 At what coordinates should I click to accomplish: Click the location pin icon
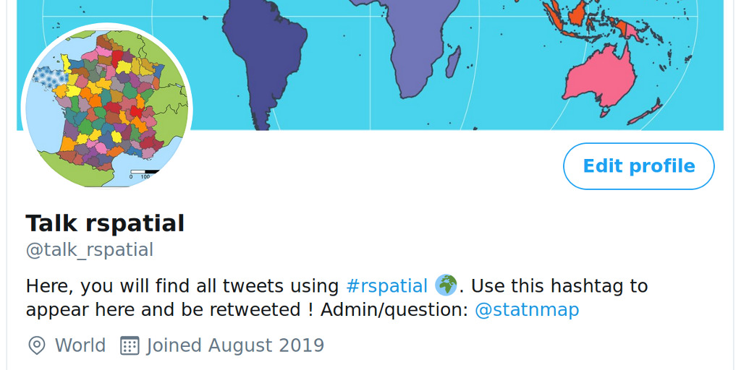pos(36,345)
